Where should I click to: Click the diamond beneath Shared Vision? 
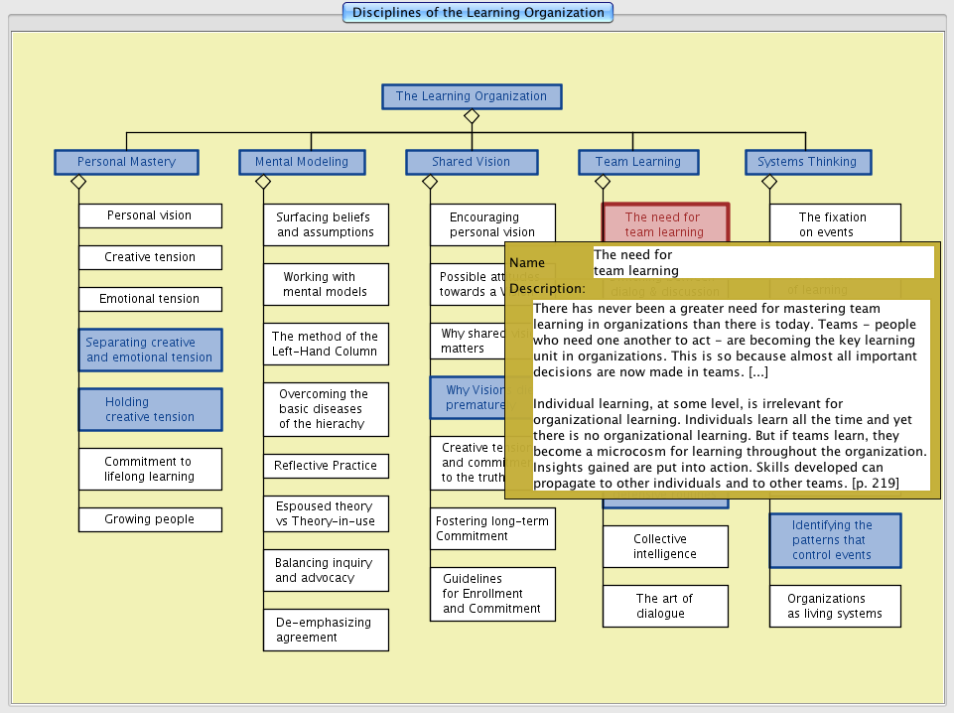coord(430,182)
